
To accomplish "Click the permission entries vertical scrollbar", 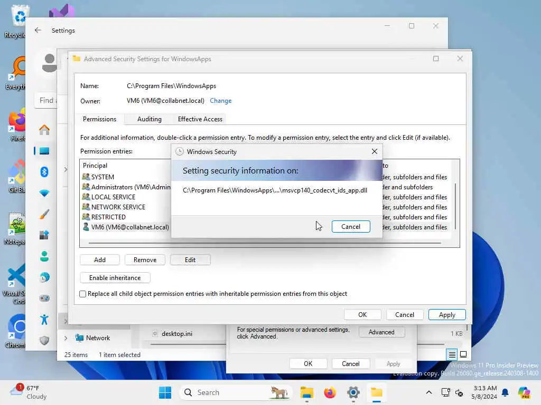I will 455,206.
